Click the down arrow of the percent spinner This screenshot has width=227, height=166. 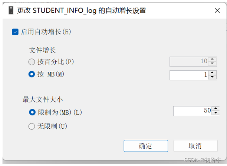click(x=212, y=63)
